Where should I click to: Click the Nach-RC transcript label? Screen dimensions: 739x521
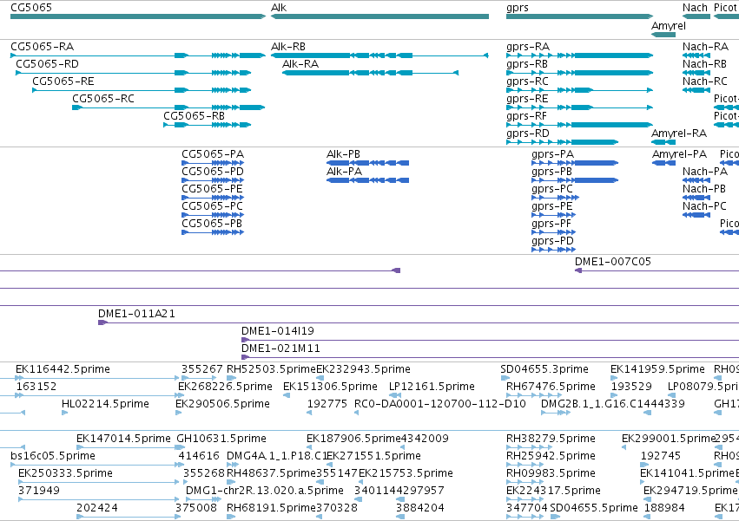(705, 81)
